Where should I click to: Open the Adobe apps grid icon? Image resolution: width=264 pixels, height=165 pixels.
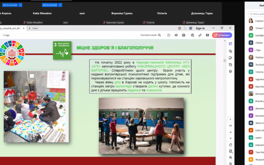(191, 28)
